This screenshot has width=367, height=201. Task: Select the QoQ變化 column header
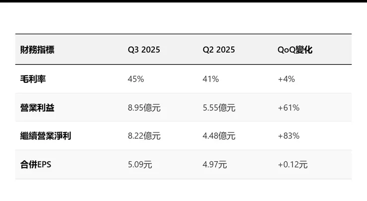coord(295,50)
